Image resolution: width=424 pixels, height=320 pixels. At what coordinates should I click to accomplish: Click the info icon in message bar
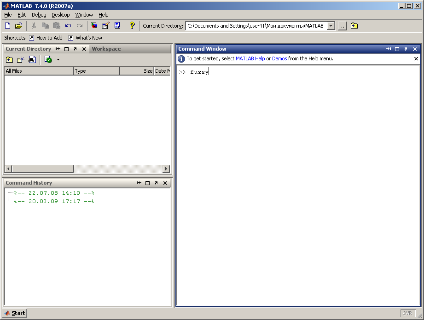pos(181,58)
